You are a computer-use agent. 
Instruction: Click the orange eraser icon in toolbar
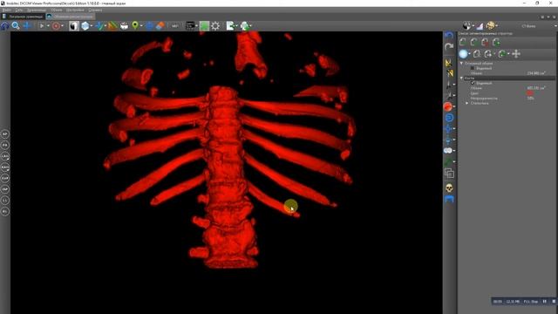(160, 25)
